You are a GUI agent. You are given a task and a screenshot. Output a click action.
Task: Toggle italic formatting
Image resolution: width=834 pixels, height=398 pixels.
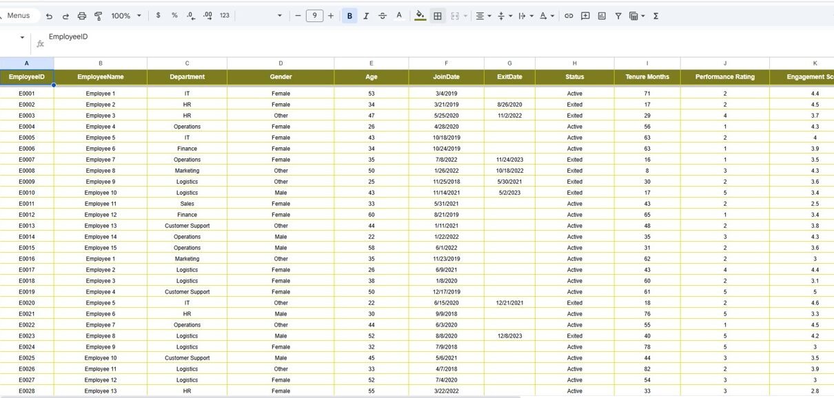pyautogui.click(x=366, y=16)
